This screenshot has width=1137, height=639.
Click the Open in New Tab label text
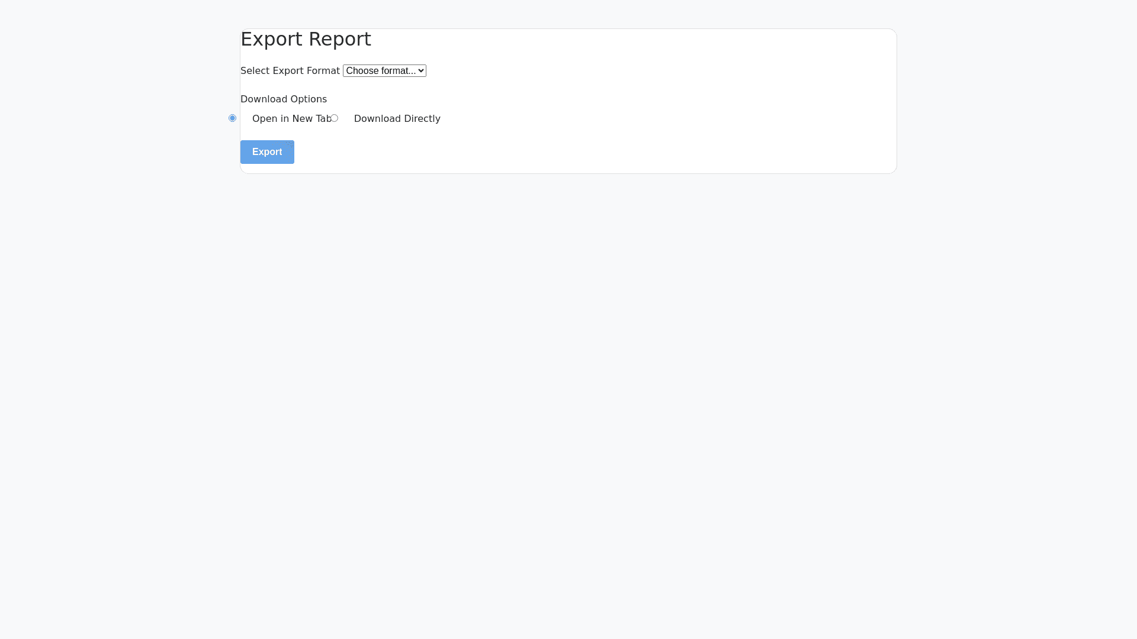(292, 118)
